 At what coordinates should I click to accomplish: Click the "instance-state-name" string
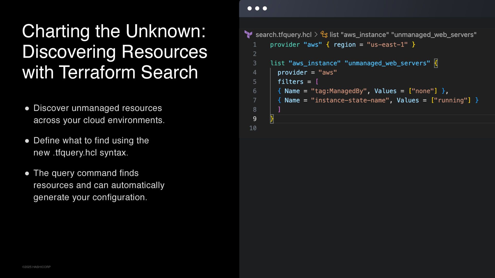coord(350,100)
